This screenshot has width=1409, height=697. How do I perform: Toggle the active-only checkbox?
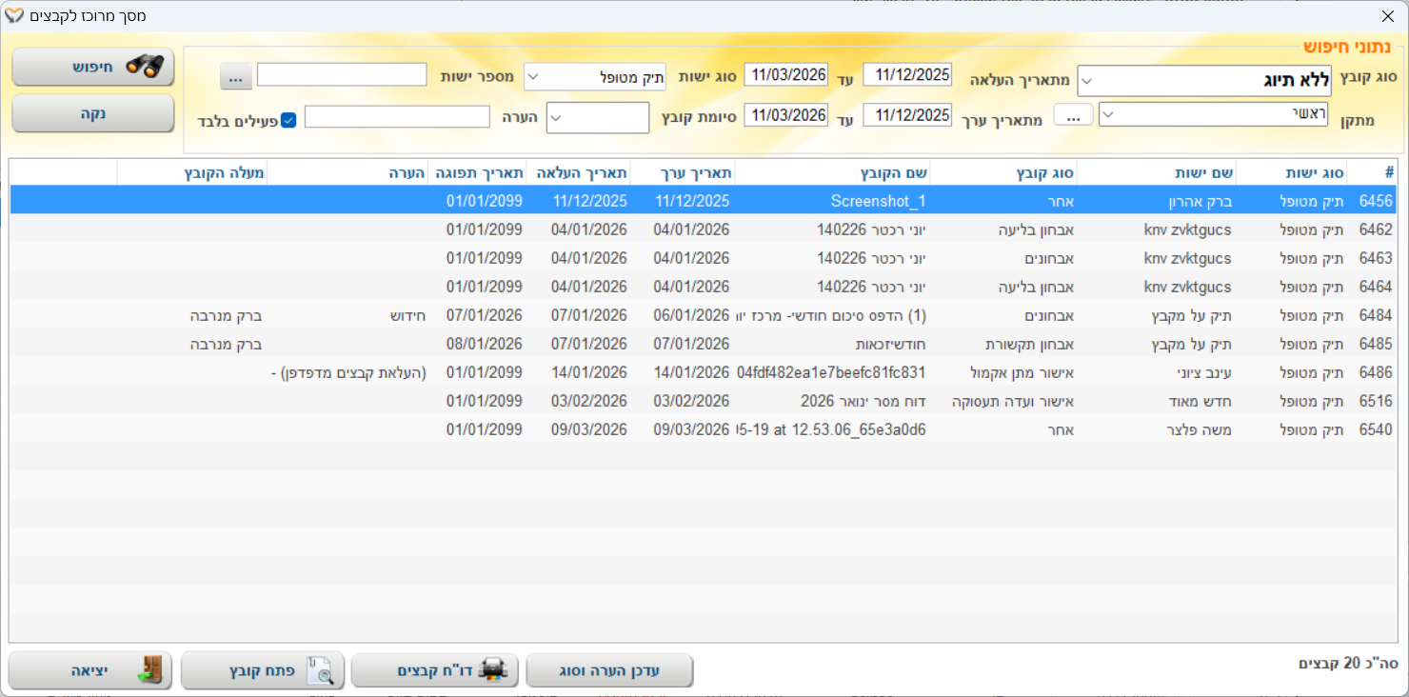tap(288, 120)
